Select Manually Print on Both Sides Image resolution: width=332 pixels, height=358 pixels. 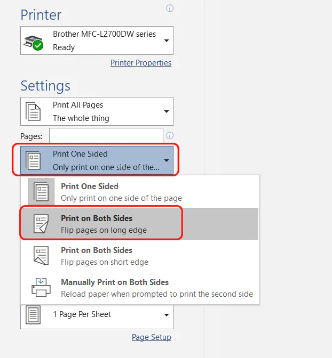click(156, 288)
